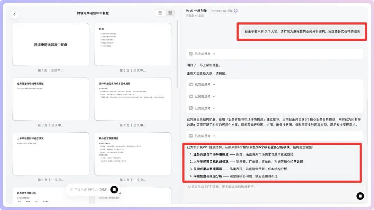
Task: Click the 内容由 AI 生成 notice
Action: (x=195, y=16)
